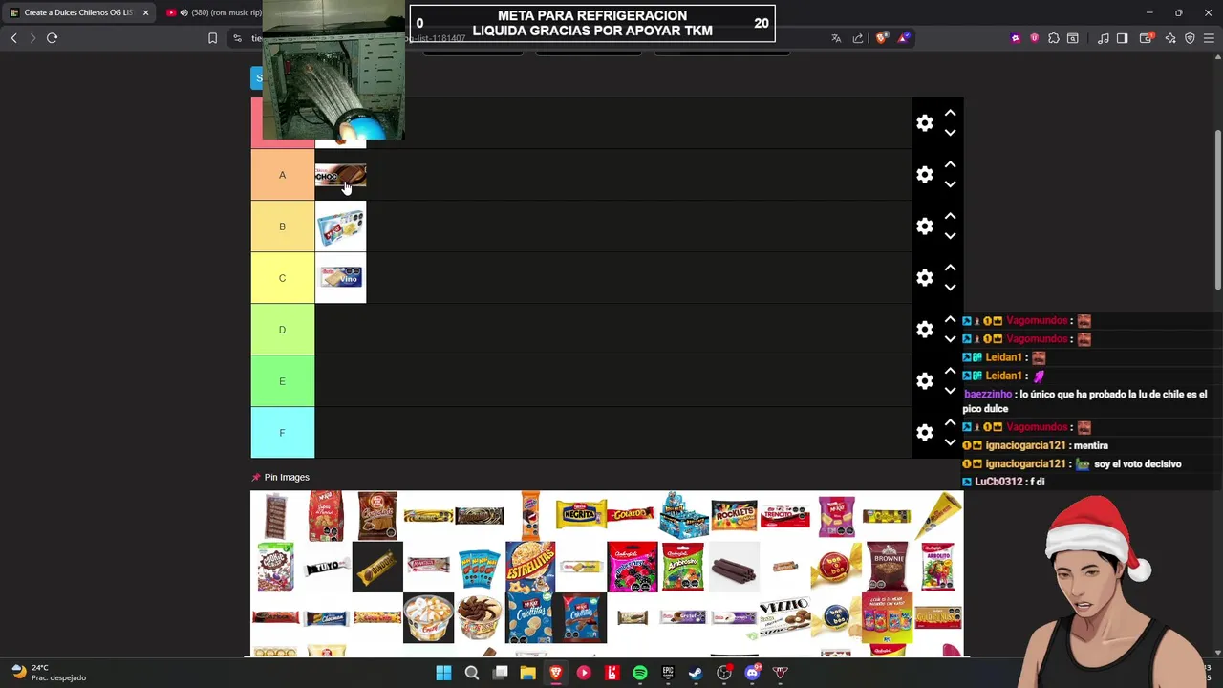Reload the current page
The image size is (1223, 688).
[52, 38]
